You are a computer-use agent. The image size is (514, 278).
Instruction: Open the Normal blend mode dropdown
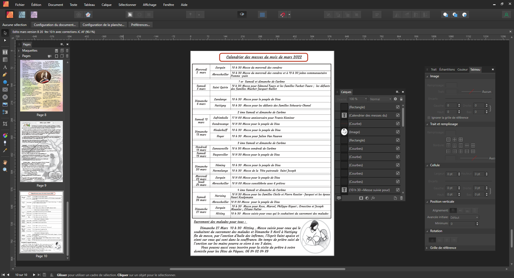[x=380, y=99]
